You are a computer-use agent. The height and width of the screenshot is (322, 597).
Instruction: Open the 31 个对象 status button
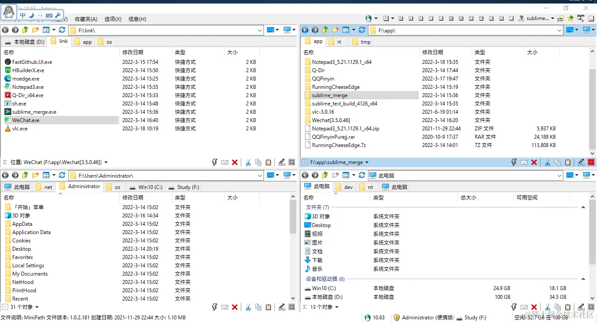21,307
